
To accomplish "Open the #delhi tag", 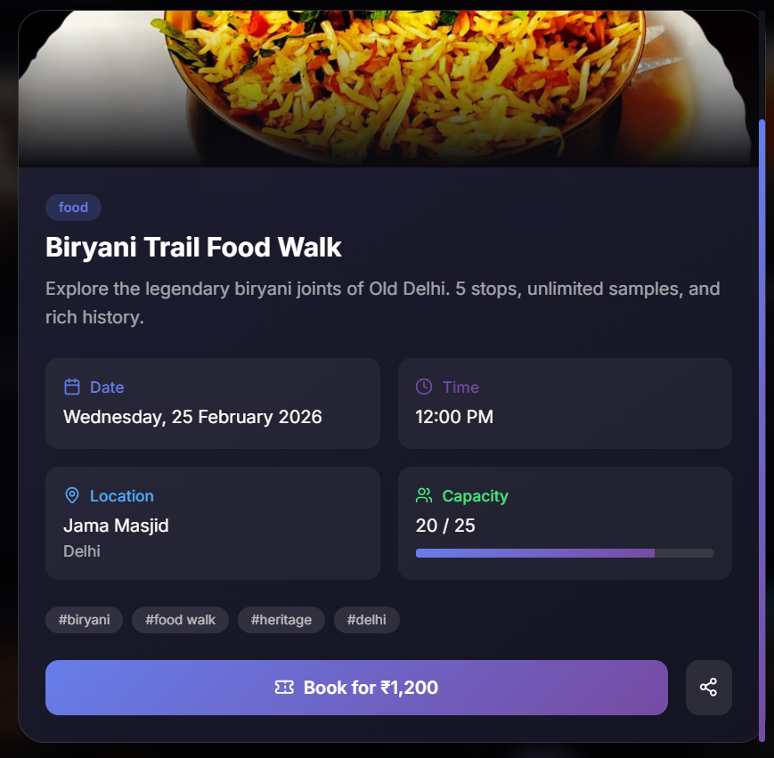I will (366, 620).
